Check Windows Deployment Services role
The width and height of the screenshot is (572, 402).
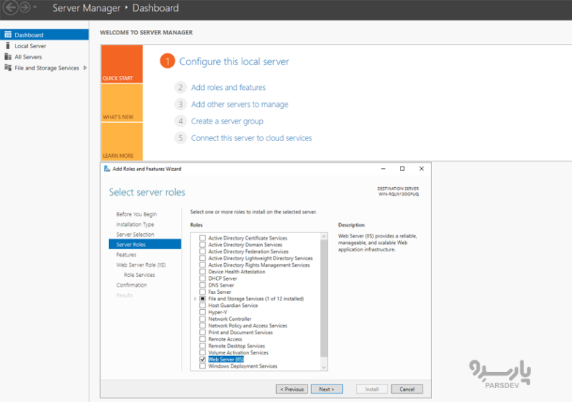(x=202, y=366)
